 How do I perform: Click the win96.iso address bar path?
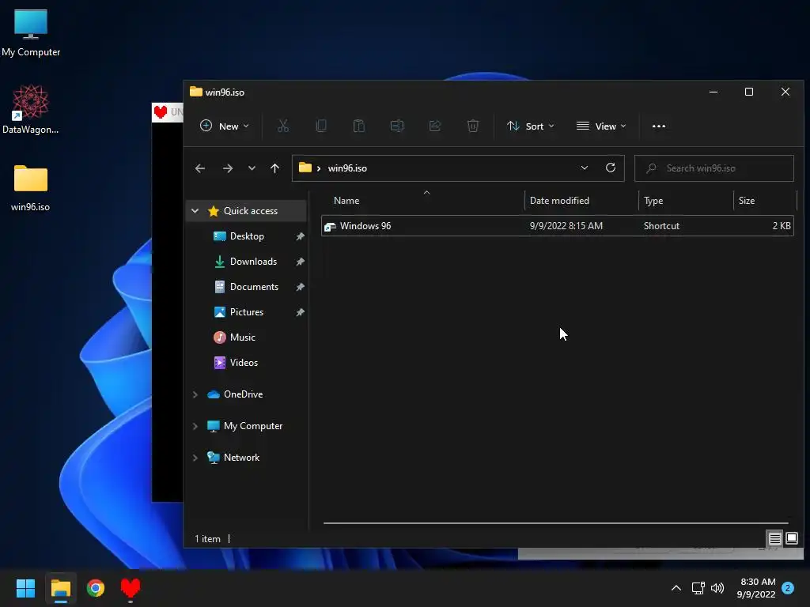pos(347,168)
